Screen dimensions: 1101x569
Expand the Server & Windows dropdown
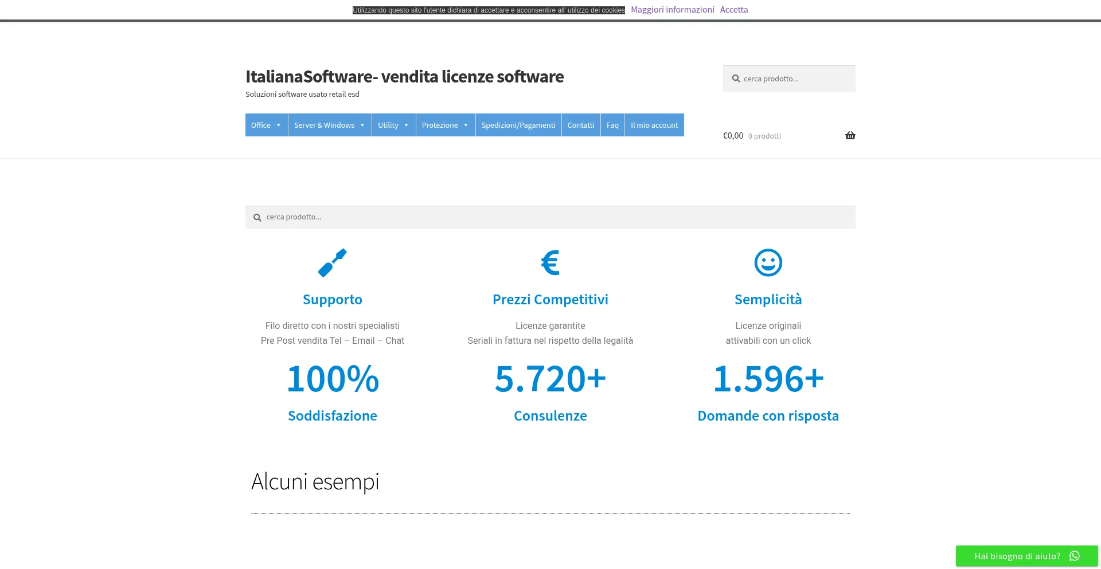pyautogui.click(x=329, y=125)
